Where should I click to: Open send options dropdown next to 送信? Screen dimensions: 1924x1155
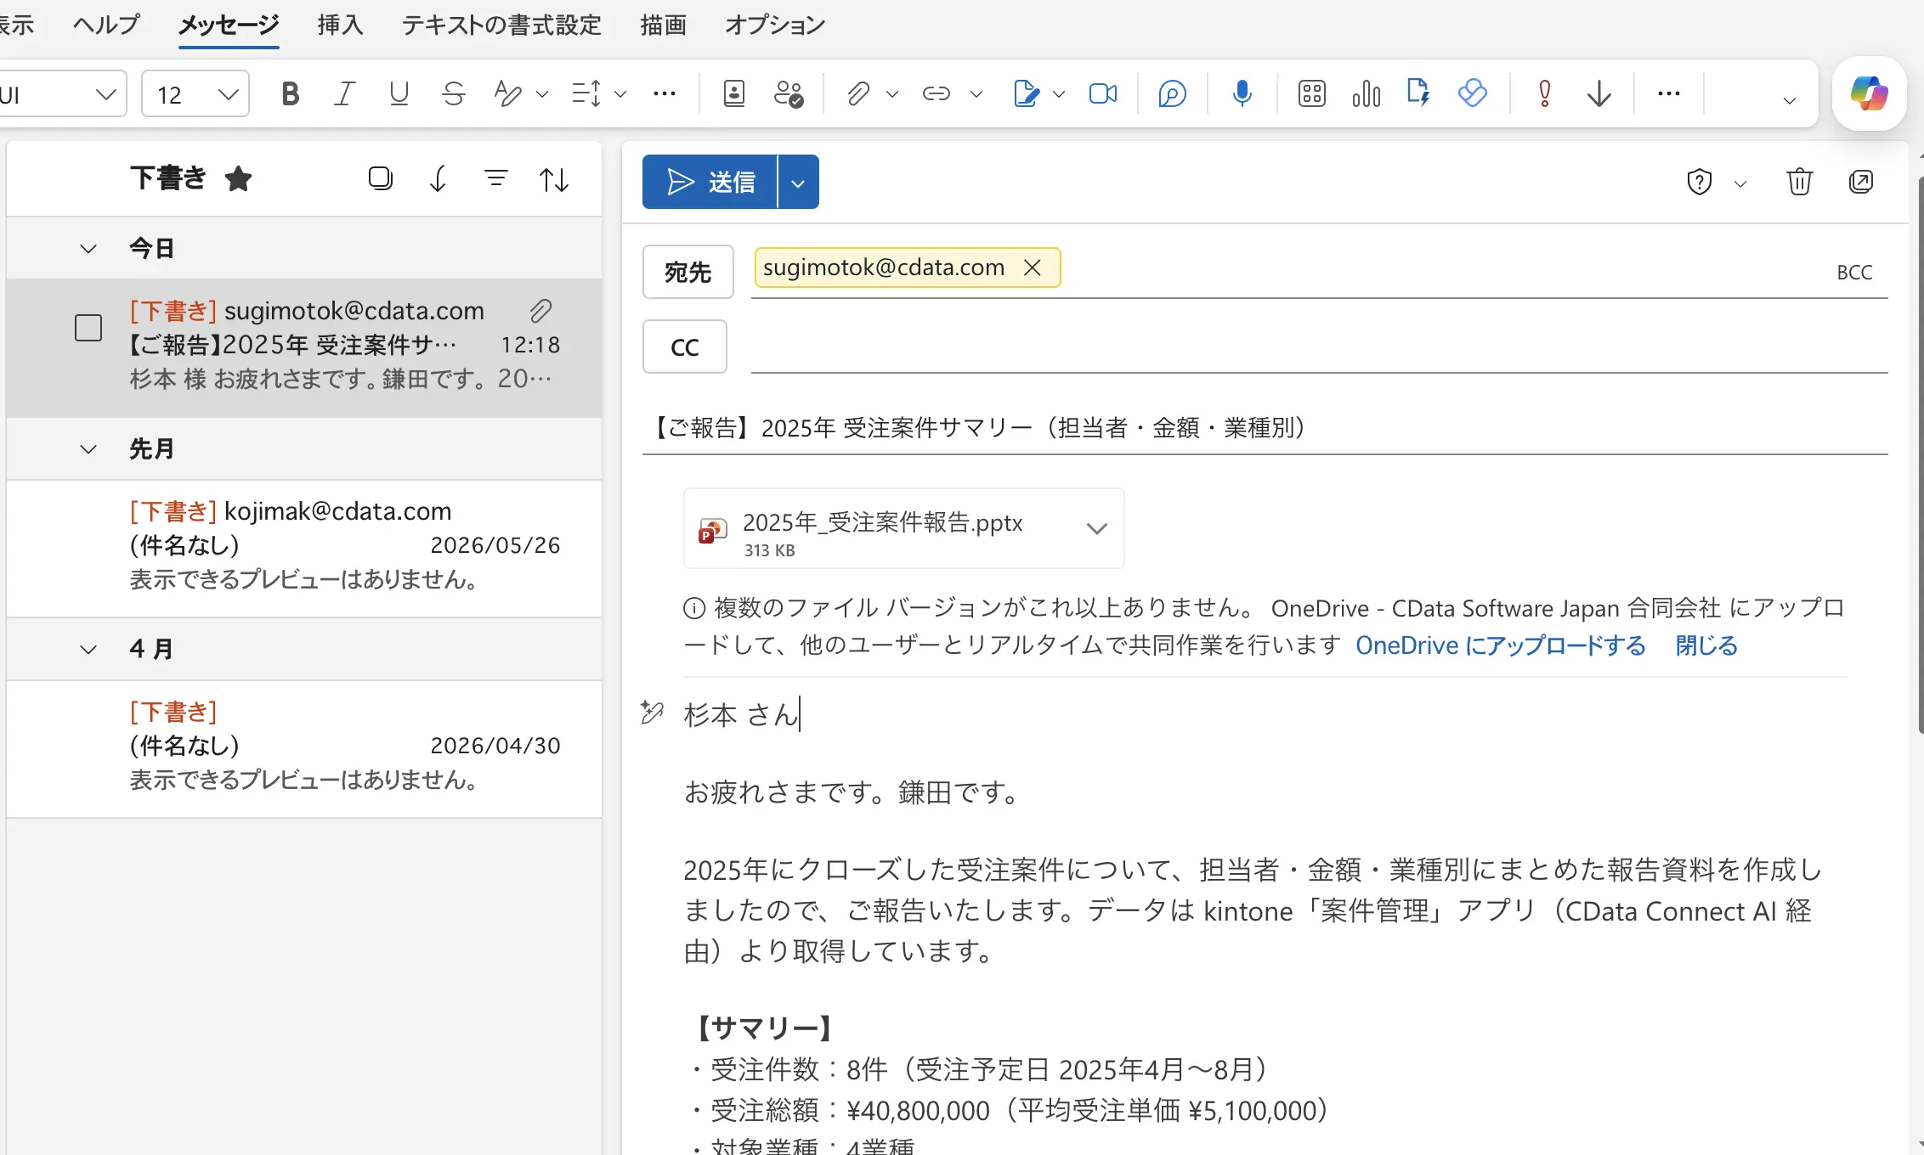coord(798,183)
